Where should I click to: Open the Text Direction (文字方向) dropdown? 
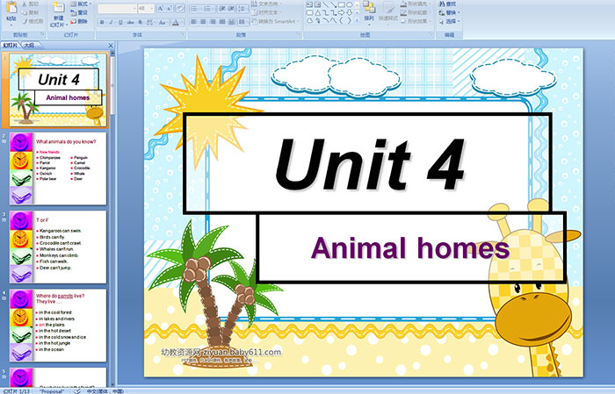266,4
